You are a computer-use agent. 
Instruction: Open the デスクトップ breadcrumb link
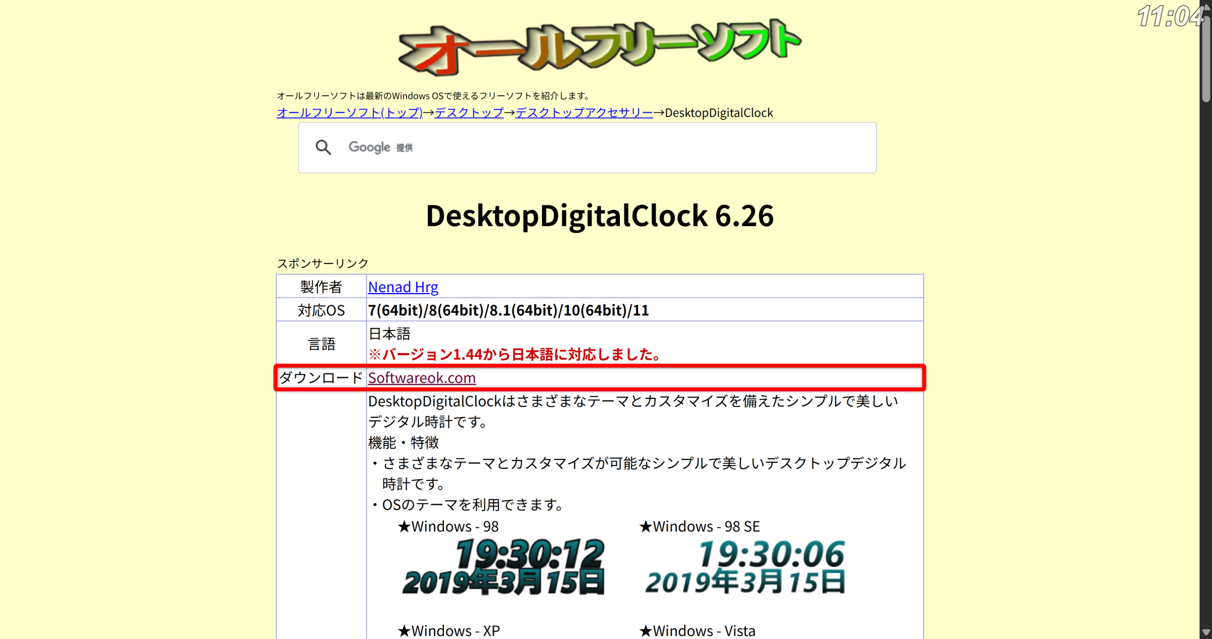[x=469, y=113]
